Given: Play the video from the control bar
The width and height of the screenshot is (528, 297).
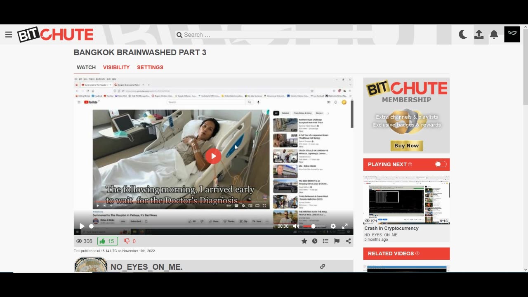Looking at the screenshot, I should pos(82,226).
